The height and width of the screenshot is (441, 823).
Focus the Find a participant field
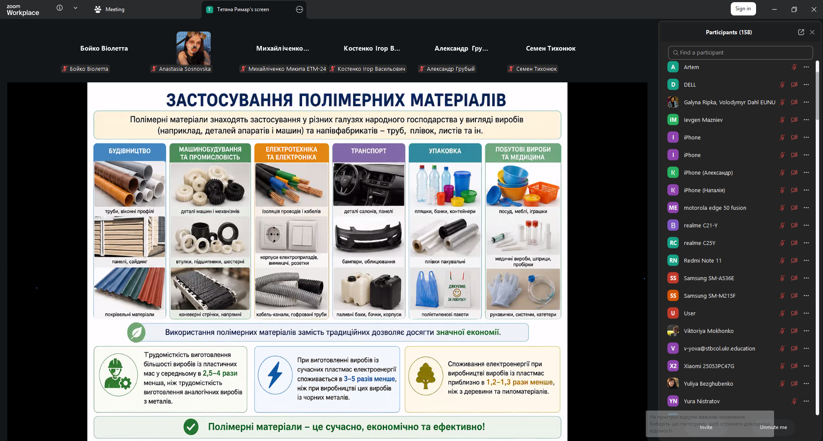click(x=740, y=52)
